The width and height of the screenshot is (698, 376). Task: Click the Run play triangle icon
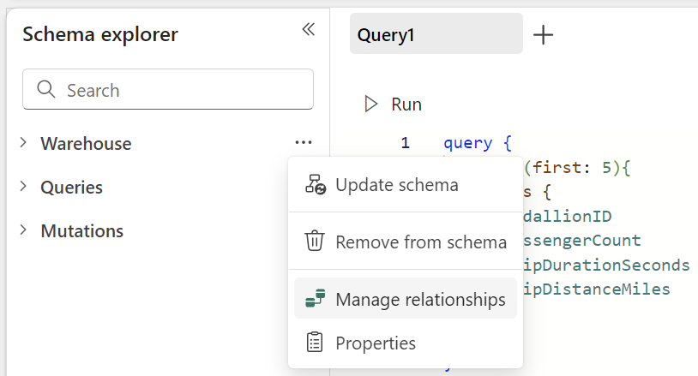click(371, 104)
